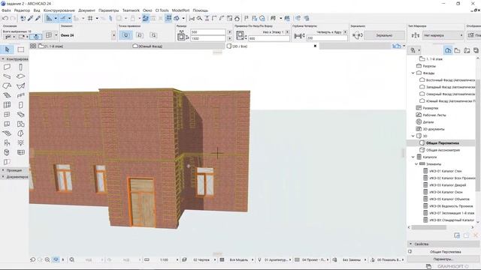481x270 pixels.
Task: Select the Slab tool
Action: (x=20, y=76)
